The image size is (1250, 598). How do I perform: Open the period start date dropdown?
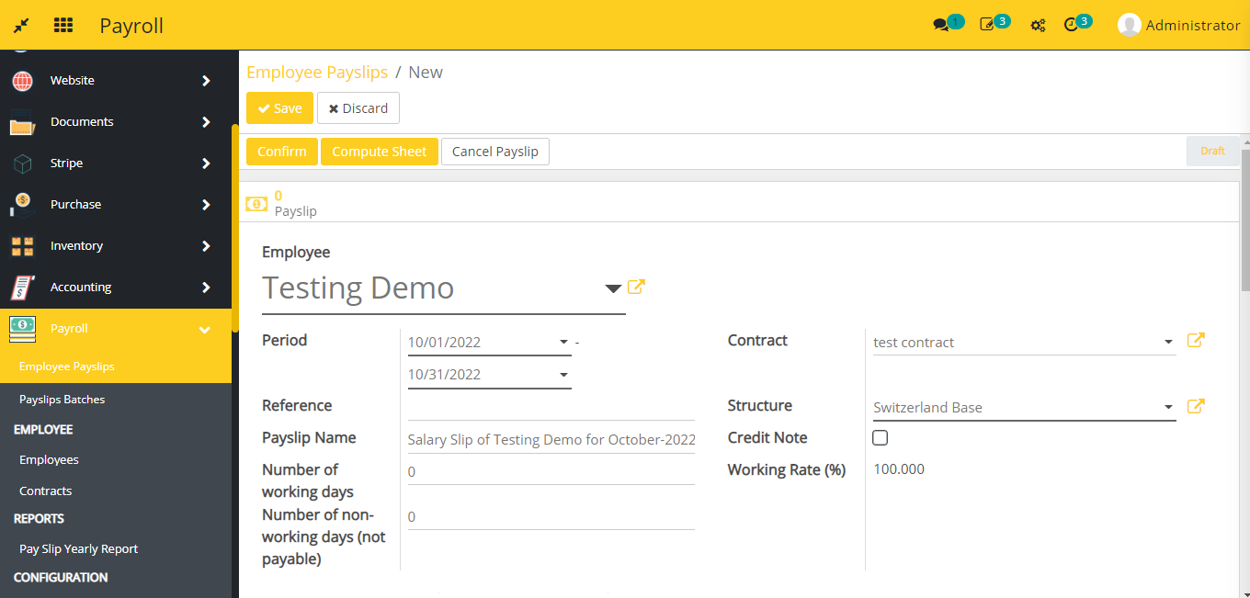pos(563,343)
